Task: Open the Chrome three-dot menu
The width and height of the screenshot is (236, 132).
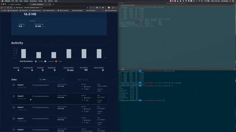Action: 116,7
